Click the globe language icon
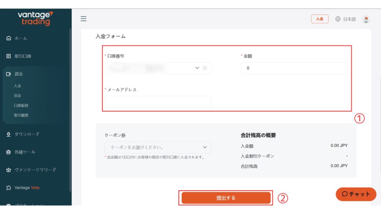 click(x=338, y=19)
